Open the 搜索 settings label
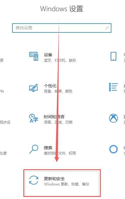Viewport: 125px width, 199px height. 48,148
